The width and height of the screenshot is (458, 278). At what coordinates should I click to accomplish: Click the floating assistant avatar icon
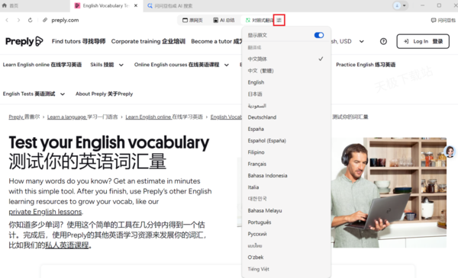tap(450, 152)
